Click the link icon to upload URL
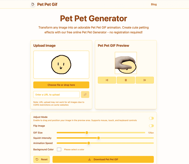The height and width of the screenshot is (164, 189). coord(85,94)
